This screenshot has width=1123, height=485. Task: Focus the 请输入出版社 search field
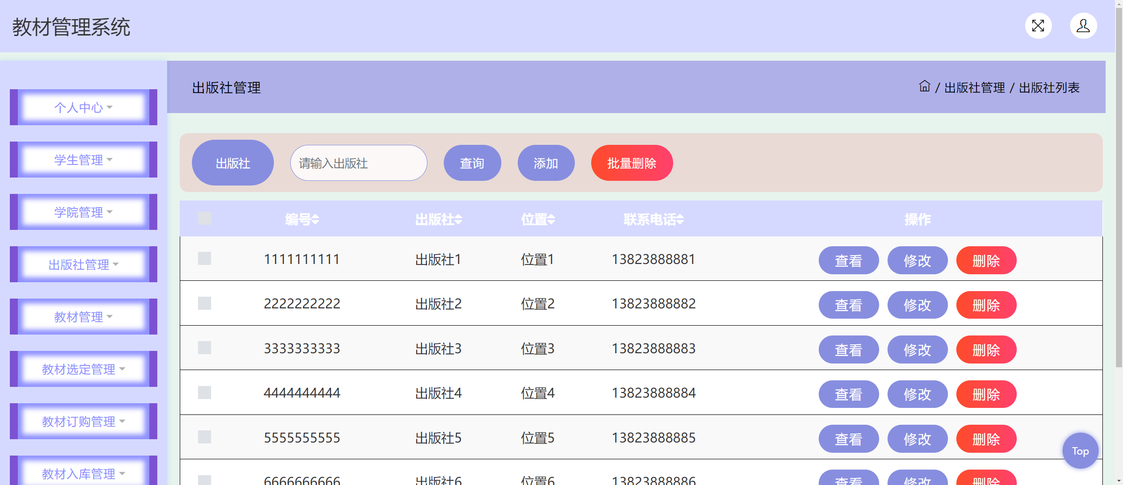pos(359,163)
